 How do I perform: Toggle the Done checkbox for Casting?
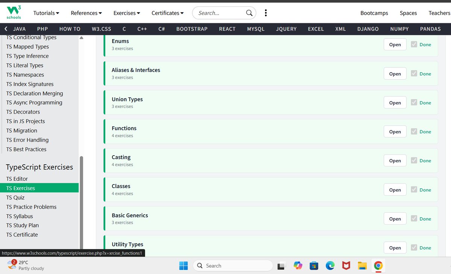pyautogui.click(x=414, y=160)
